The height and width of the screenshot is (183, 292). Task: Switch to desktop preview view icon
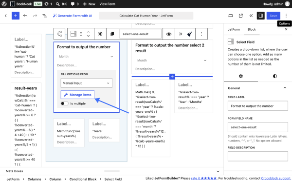tap(231, 16)
